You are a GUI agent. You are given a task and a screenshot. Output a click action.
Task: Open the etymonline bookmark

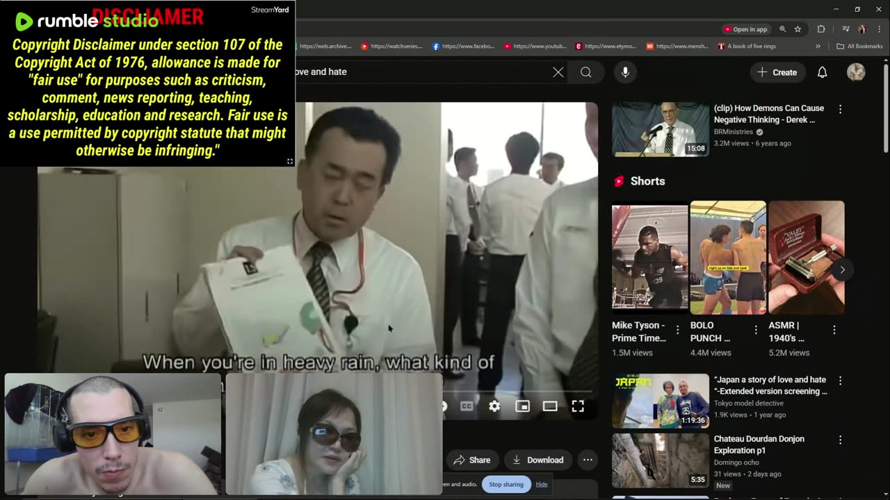click(606, 47)
